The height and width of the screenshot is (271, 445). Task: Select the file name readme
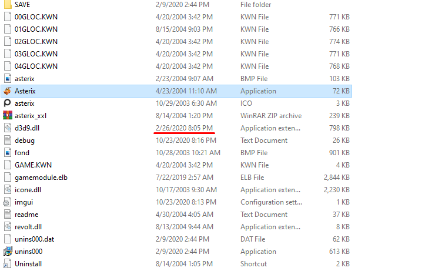click(x=26, y=215)
